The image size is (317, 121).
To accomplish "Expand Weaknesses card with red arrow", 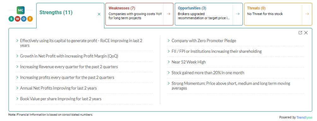I will point(168,14).
